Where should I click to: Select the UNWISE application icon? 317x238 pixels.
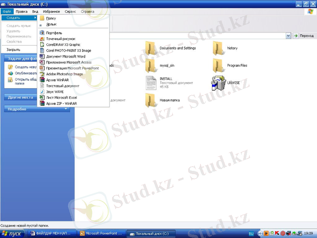click(x=218, y=83)
